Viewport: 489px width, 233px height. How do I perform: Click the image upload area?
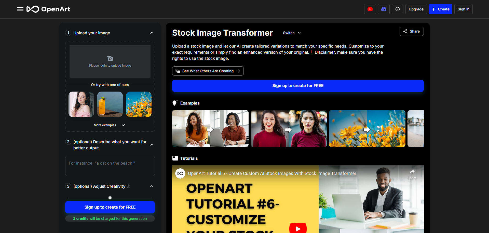pyautogui.click(x=110, y=62)
